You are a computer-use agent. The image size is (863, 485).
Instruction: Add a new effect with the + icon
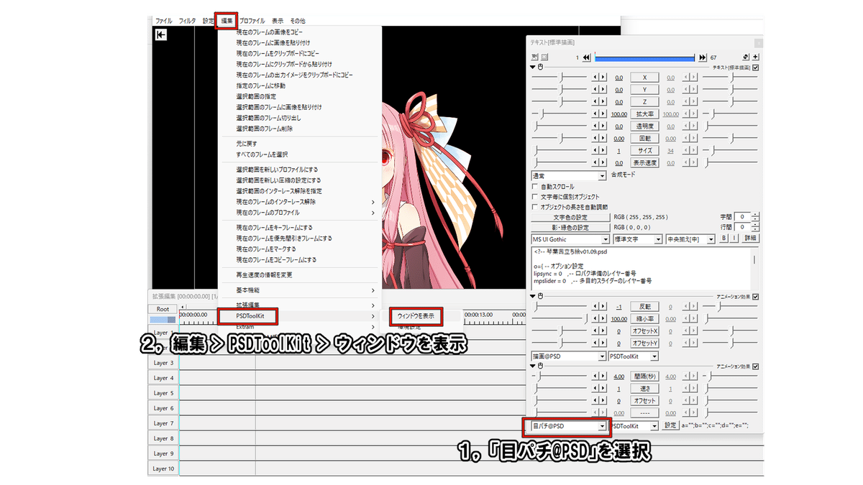pos(754,57)
